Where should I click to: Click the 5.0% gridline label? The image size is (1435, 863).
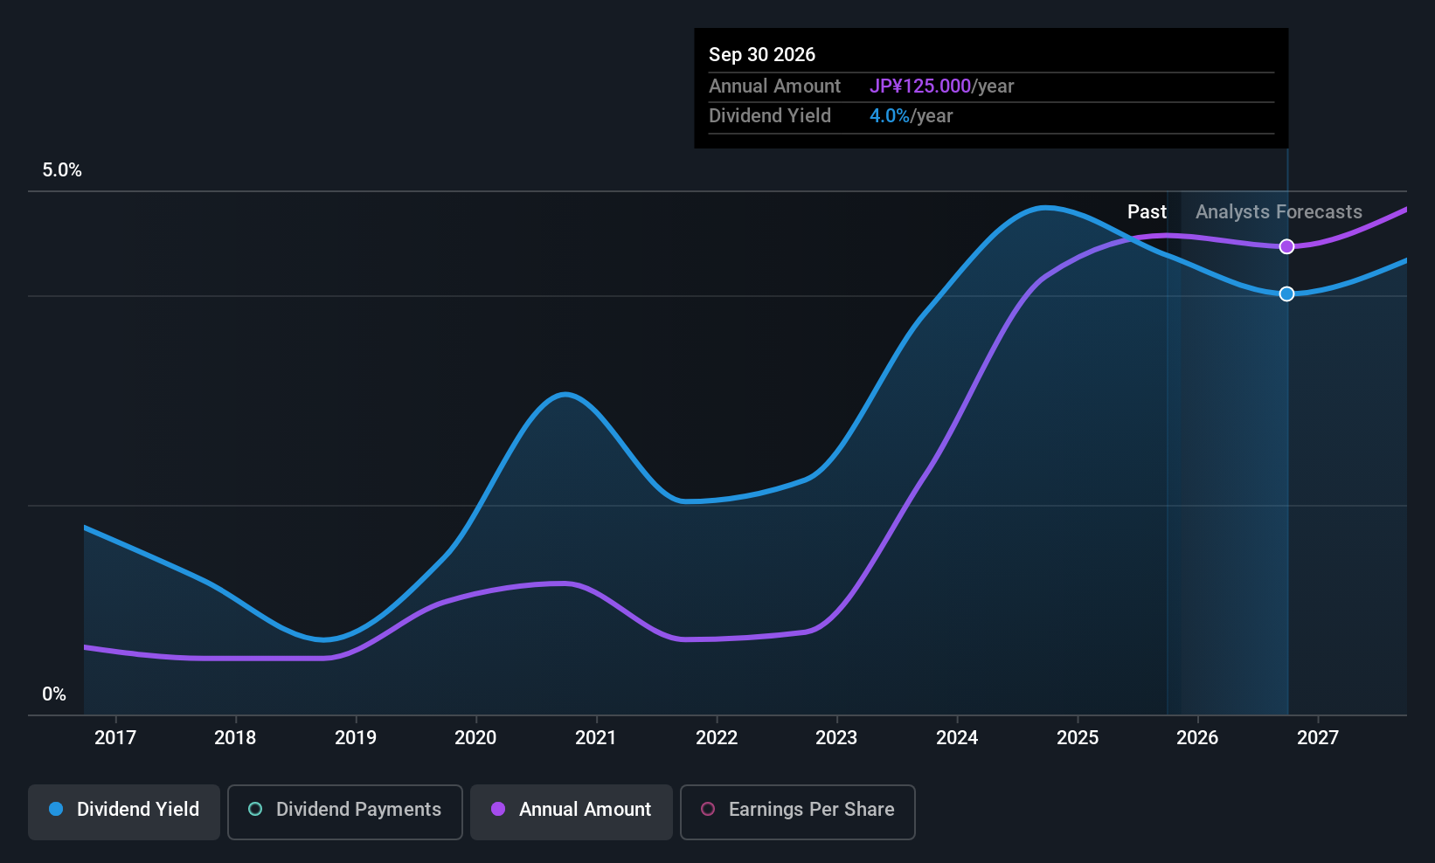61,169
